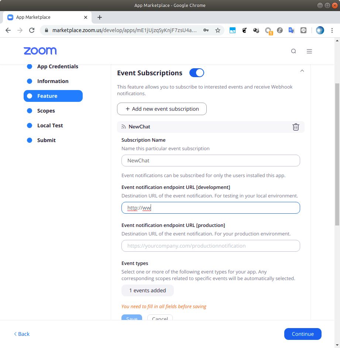This screenshot has height=348, width=340.
Task: Click the Cancel button
Action: 160,317
